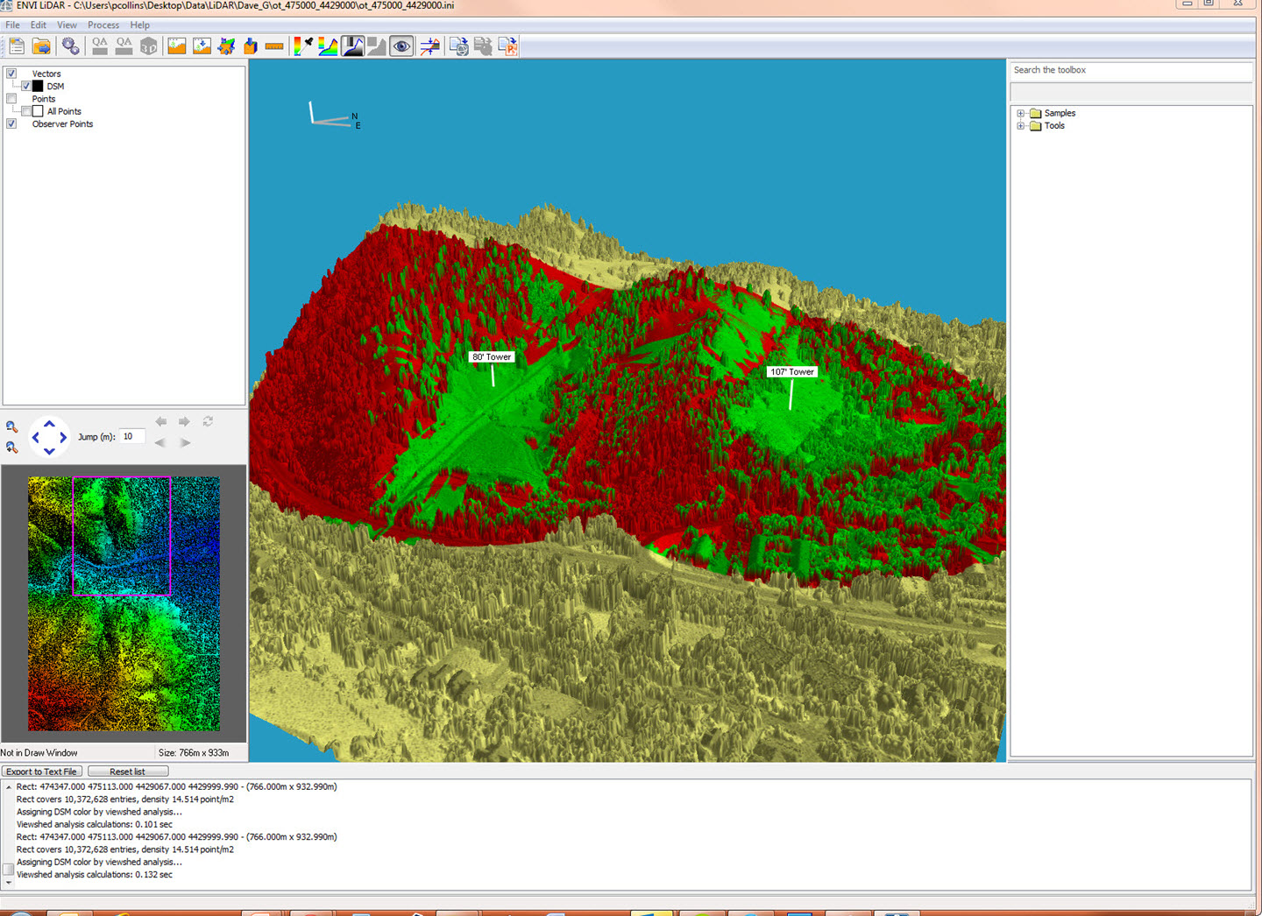This screenshot has width=1262, height=916.
Task: Expand the Tools folder in toolbox
Action: 1020,126
